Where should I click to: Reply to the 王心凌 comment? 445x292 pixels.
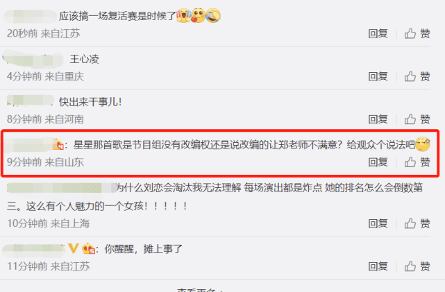[x=378, y=76]
